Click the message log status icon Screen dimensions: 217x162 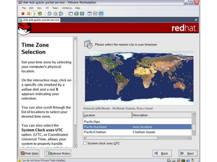(193, 160)
